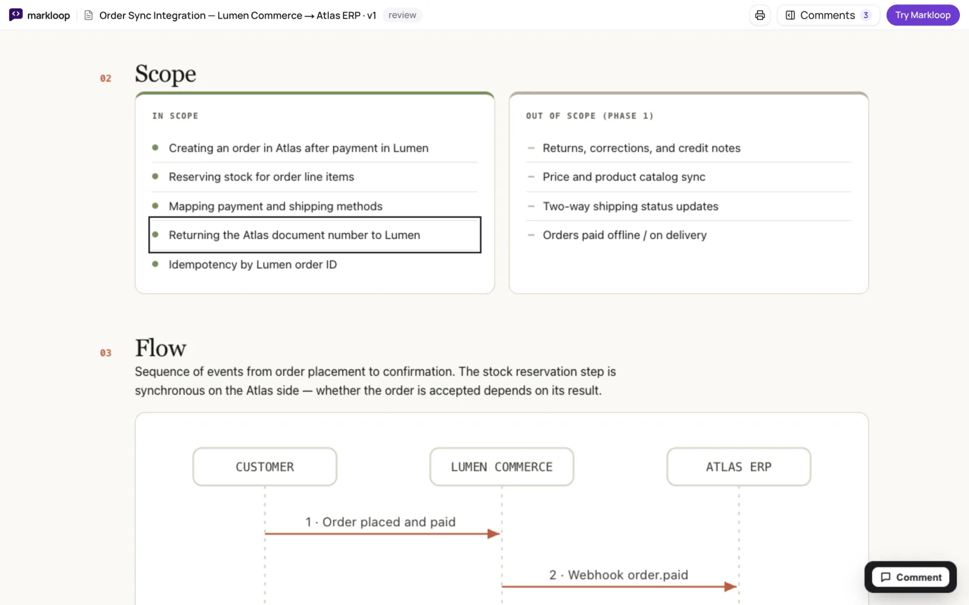Click the markloop brand name
969x605 pixels.
tap(48, 15)
